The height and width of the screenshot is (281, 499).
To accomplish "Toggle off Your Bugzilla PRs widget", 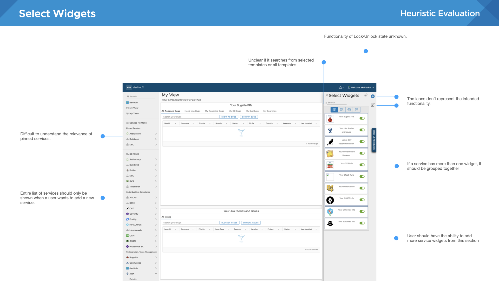I will [362, 118].
